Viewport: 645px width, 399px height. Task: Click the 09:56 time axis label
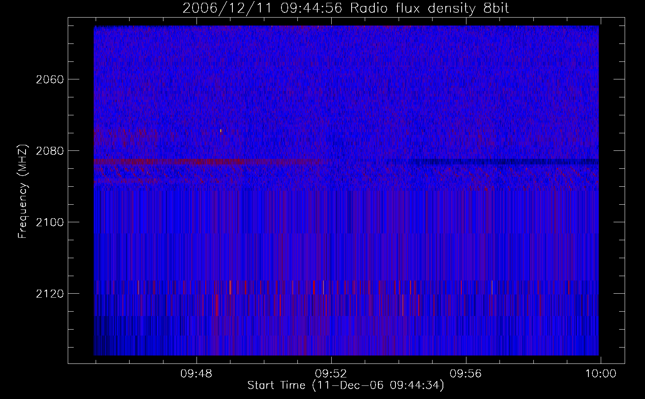(x=466, y=374)
